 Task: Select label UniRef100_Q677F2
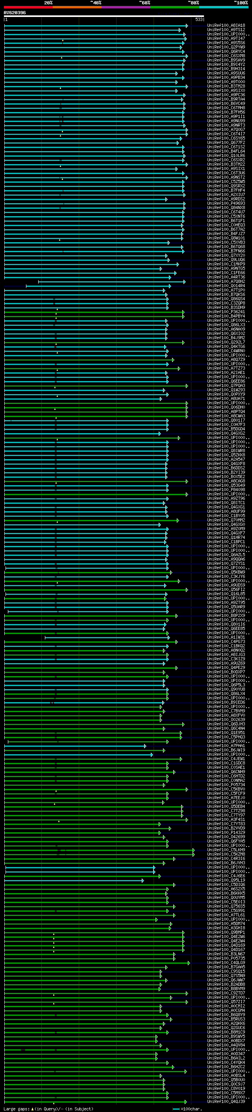226,142
